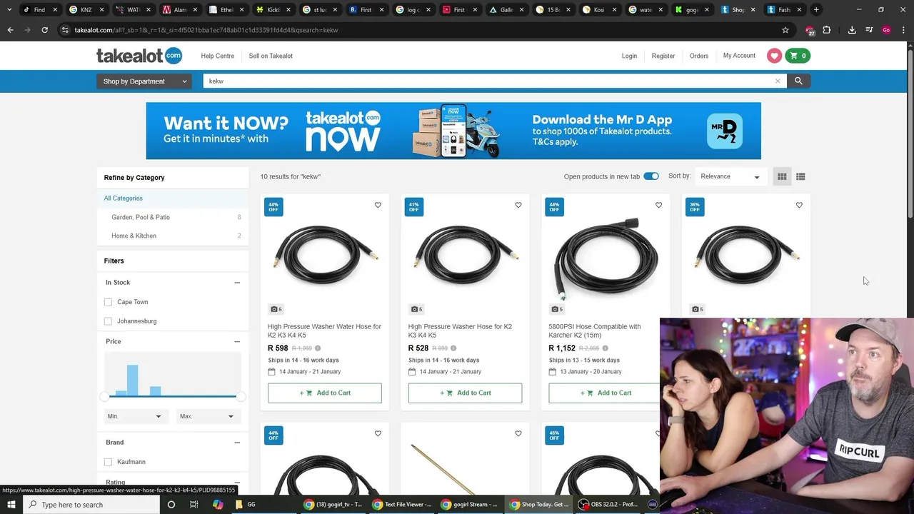
Task: Add R 598 water hose to cart
Action: (x=325, y=393)
